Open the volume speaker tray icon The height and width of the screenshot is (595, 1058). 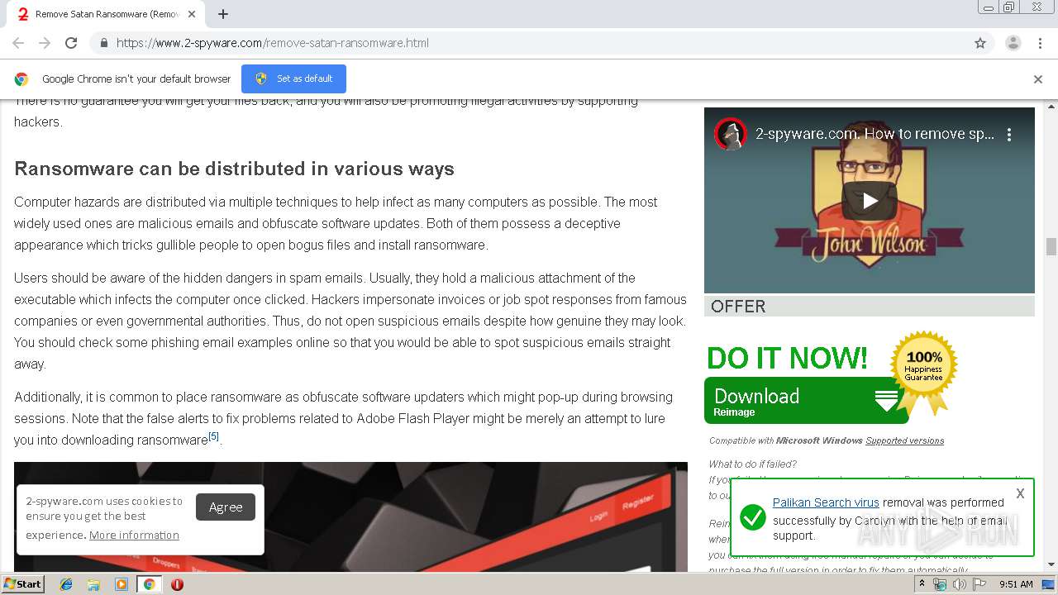click(x=959, y=584)
